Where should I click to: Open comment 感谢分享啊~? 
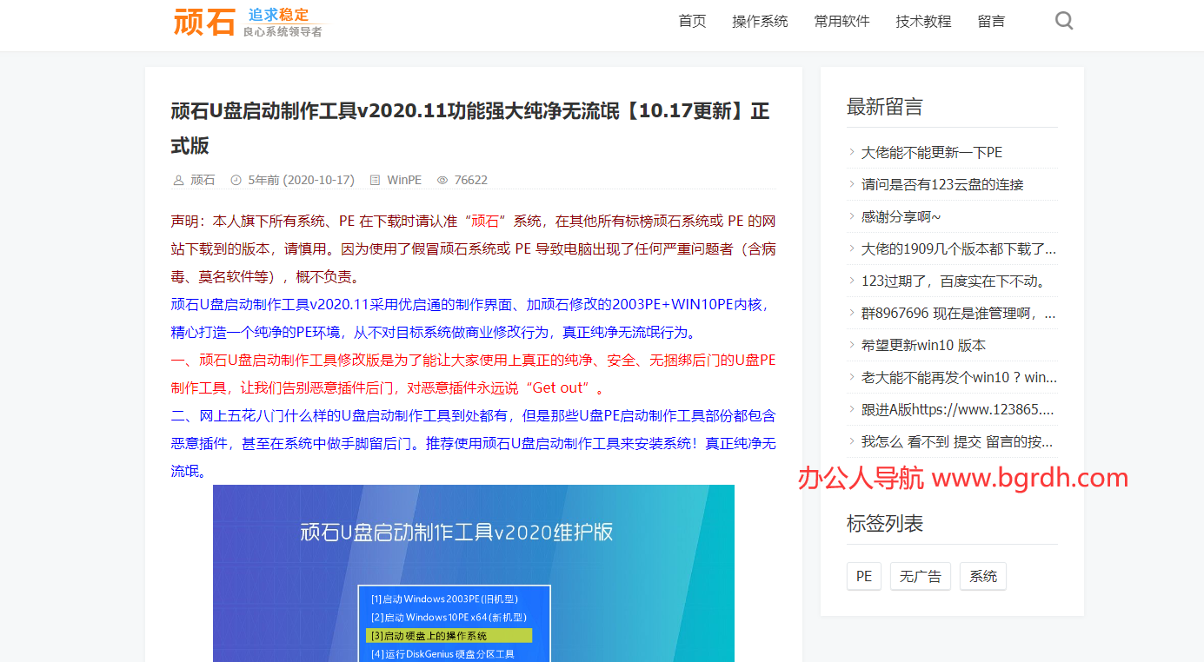click(x=901, y=216)
